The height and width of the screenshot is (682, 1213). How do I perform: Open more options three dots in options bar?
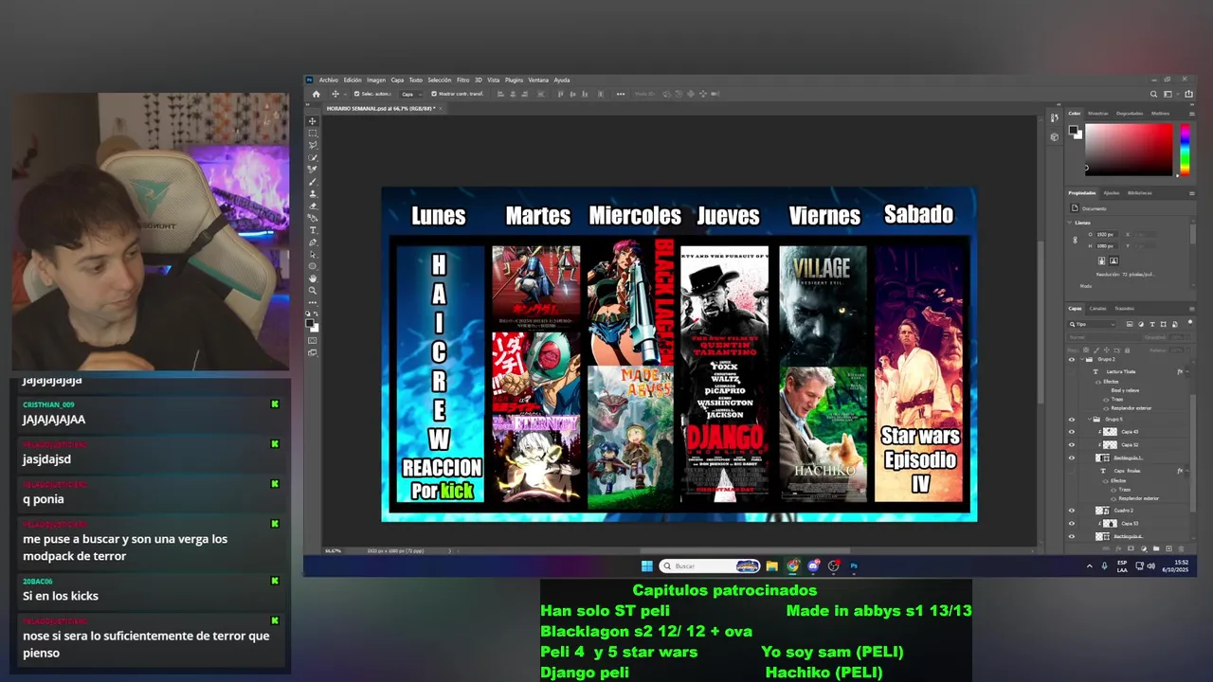[x=621, y=94]
